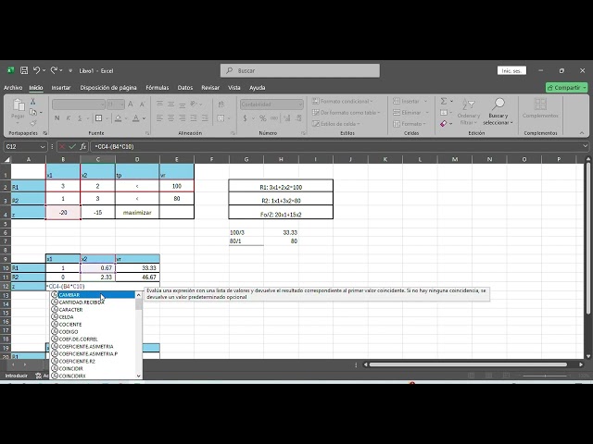Click the Increase decimals icon
The height and width of the screenshot is (444, 593).
pos(287,118)
